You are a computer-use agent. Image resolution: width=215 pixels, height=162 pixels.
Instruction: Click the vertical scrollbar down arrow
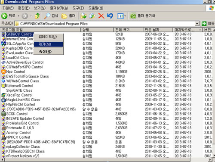click(x=214, y=156)
